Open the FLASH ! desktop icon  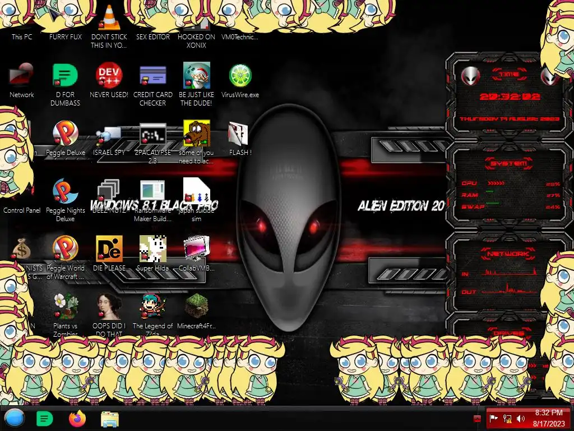point(238,134)
